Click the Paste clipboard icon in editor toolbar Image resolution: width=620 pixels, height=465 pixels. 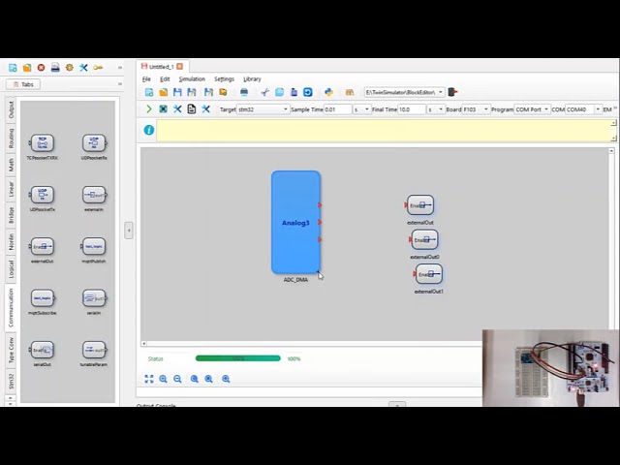tap(294, 92)
